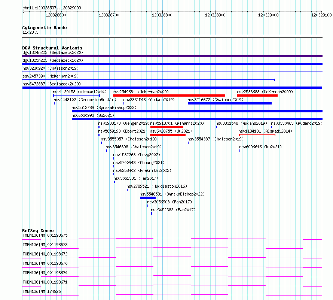333x300 pixels.
Task: Click TMEM136|NM_001198672 transcript label
Action: (45, 254)
